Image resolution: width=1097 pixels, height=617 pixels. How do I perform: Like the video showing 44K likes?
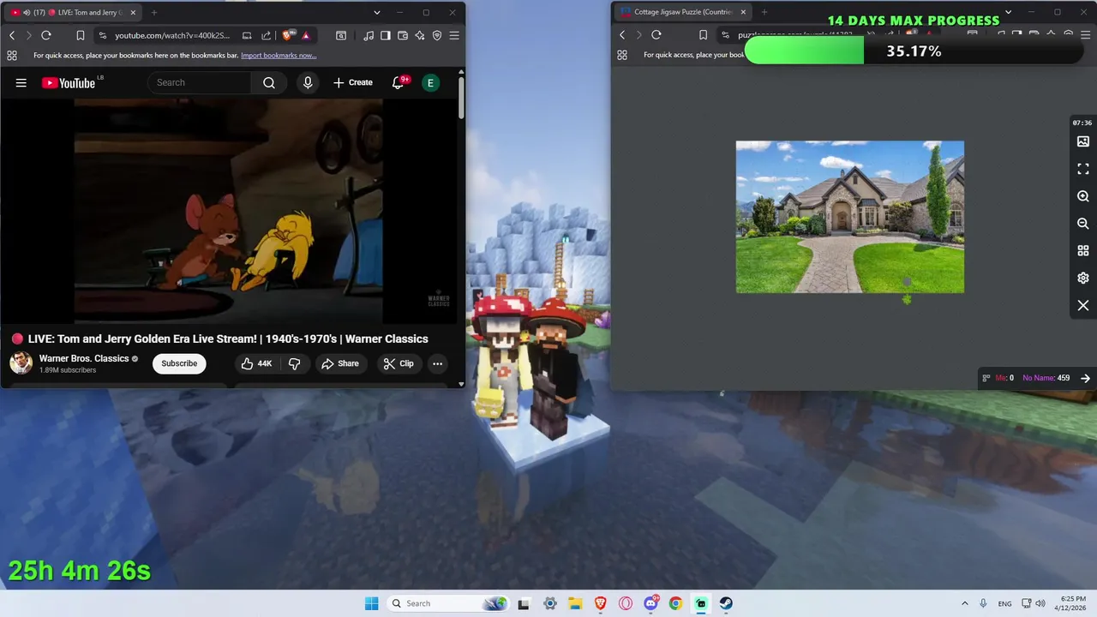pyautogui.click(x=256, y=363)
